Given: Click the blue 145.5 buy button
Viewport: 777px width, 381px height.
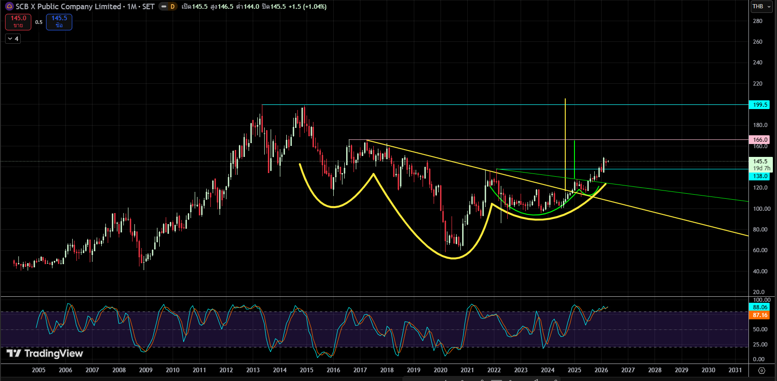Looking at the screenshot, I should [x=59, y=22].
